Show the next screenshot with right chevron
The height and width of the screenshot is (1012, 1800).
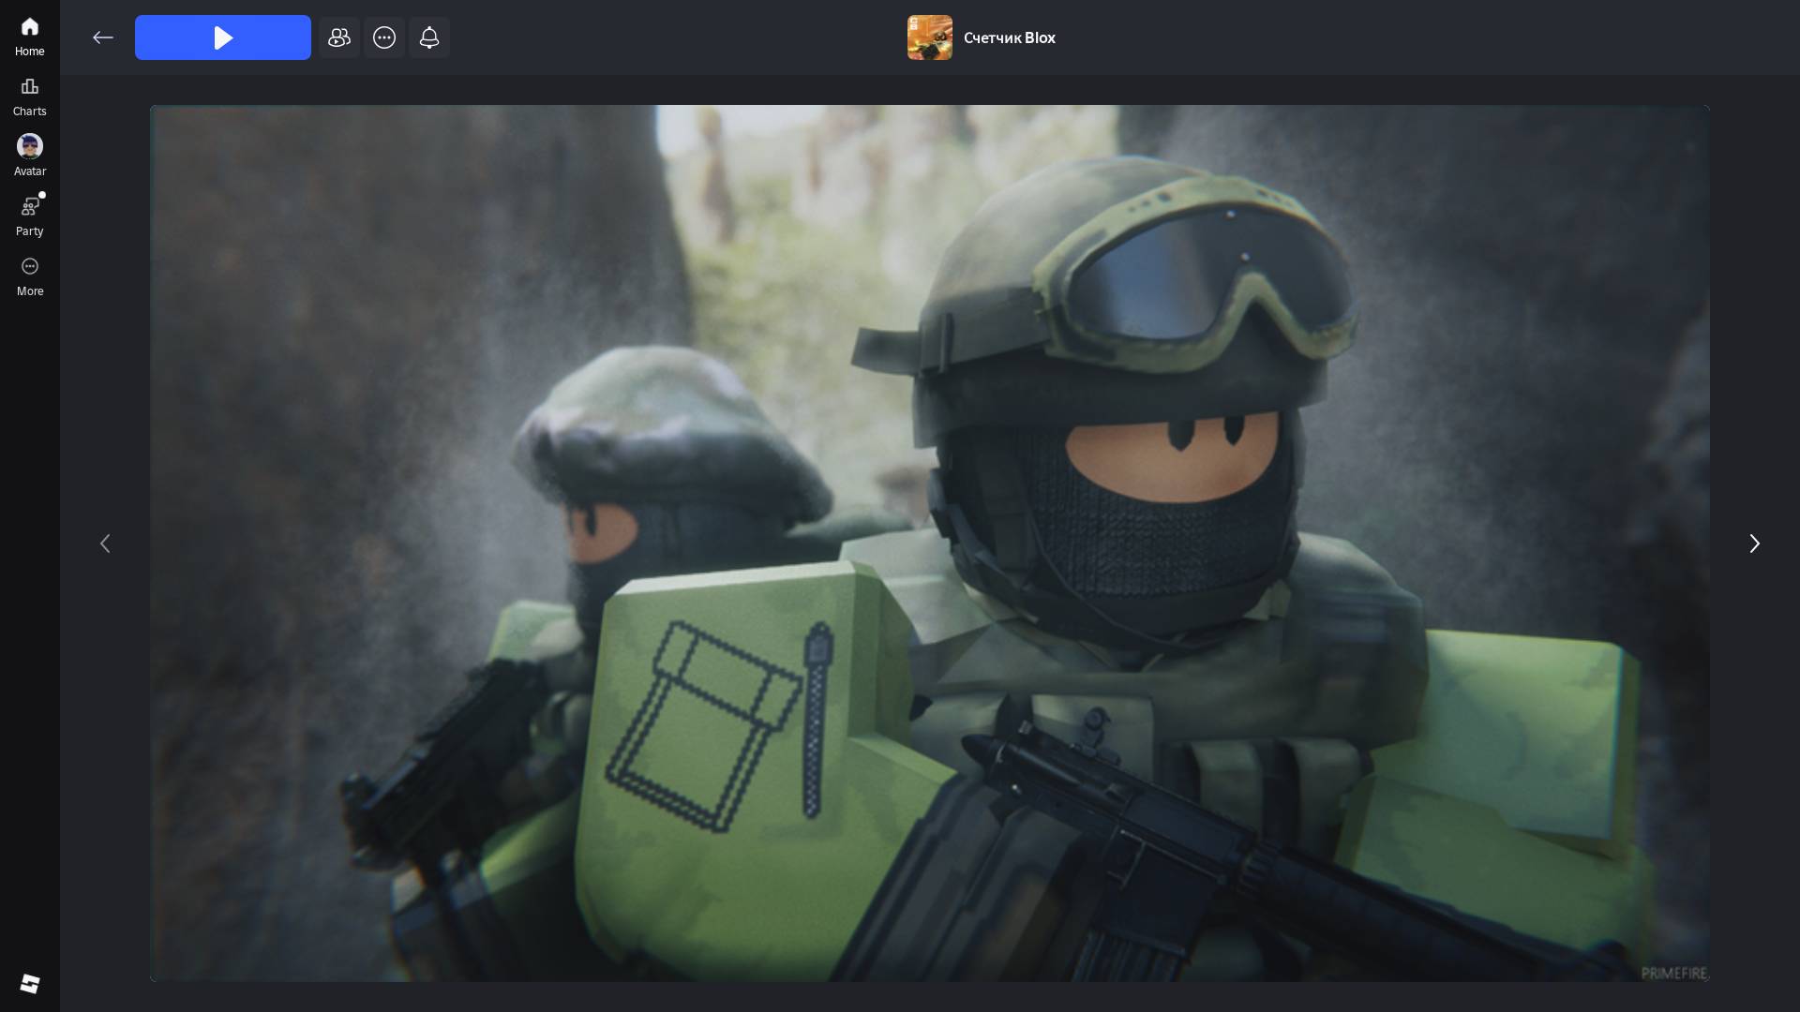click(x=1754, y=543)
